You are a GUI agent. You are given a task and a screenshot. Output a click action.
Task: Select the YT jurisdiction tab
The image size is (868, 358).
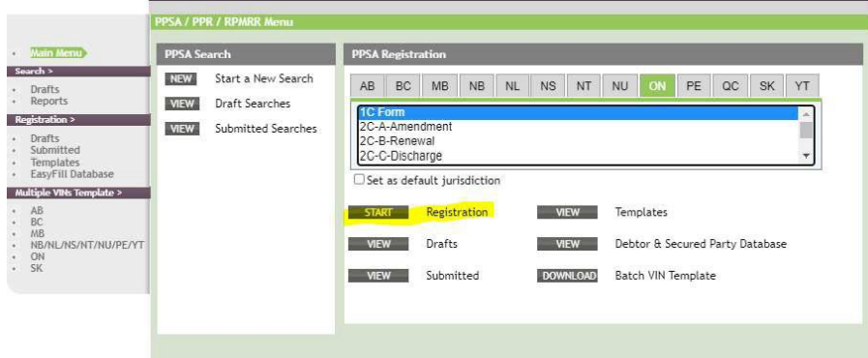coord(802,86)
